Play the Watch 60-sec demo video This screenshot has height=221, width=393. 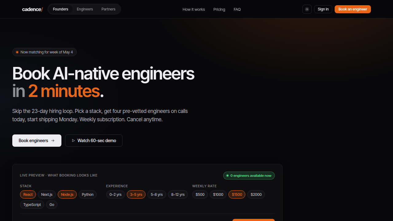click(94, 141)
